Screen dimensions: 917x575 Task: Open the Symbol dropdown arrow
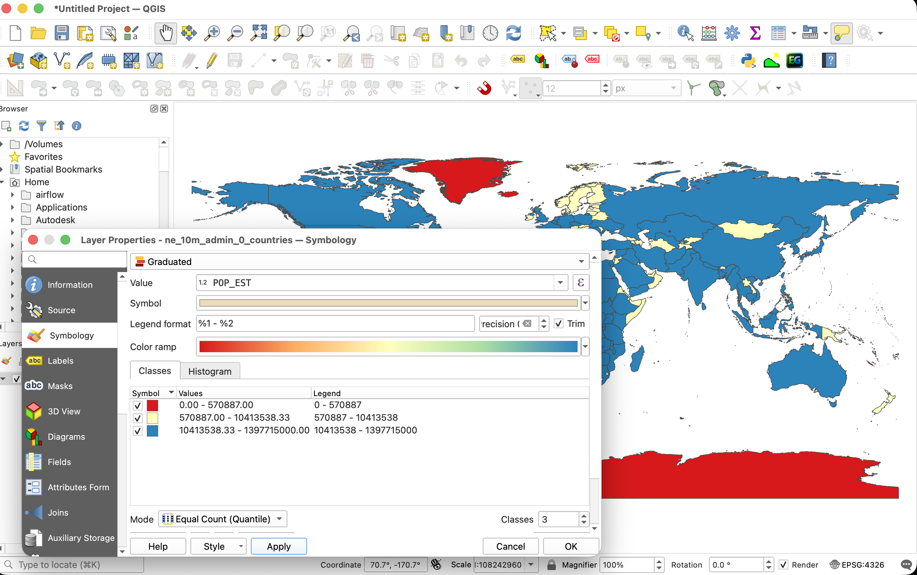[x=585, y=303]
